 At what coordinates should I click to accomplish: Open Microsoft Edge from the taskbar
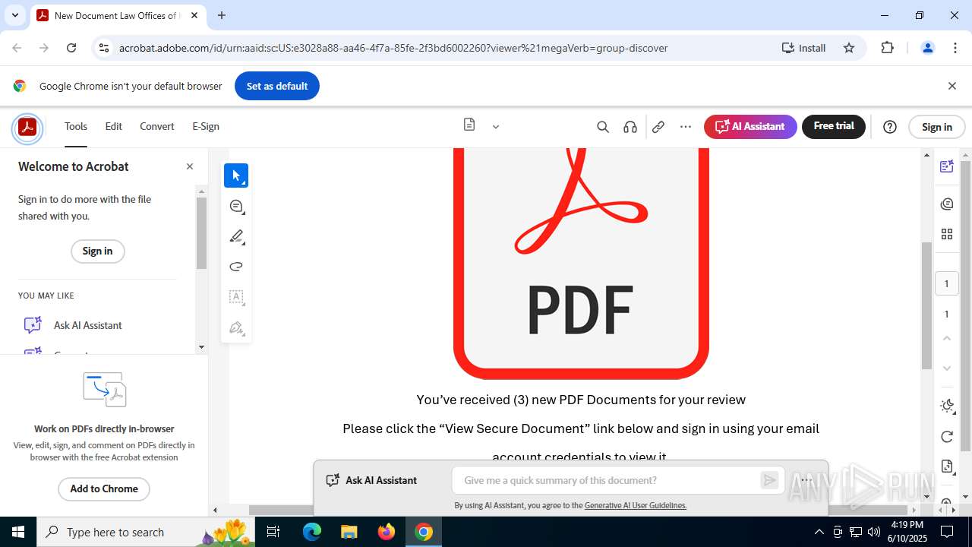tap(312, 532)
